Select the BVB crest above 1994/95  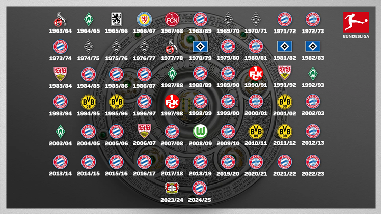pyautogui.click(x=89, y=102)
